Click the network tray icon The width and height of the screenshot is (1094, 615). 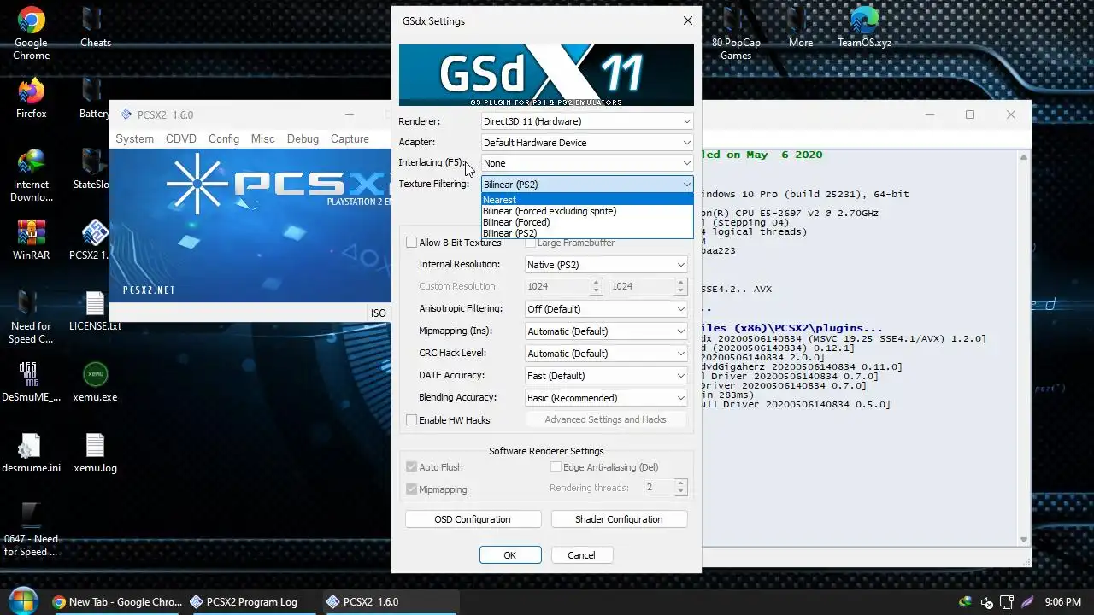(1007, 602)
